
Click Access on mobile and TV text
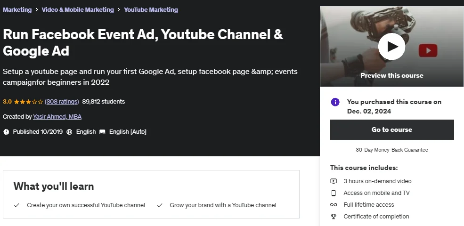377,193
